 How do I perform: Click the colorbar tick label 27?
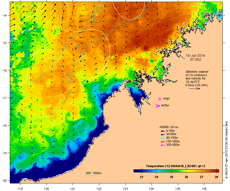(201, 177)
